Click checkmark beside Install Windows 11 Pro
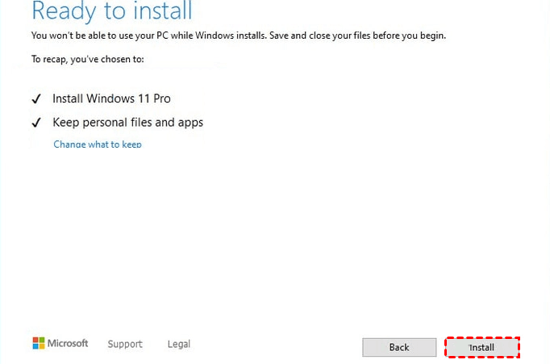This screenshot has width=550, height=364. (35, 98)
